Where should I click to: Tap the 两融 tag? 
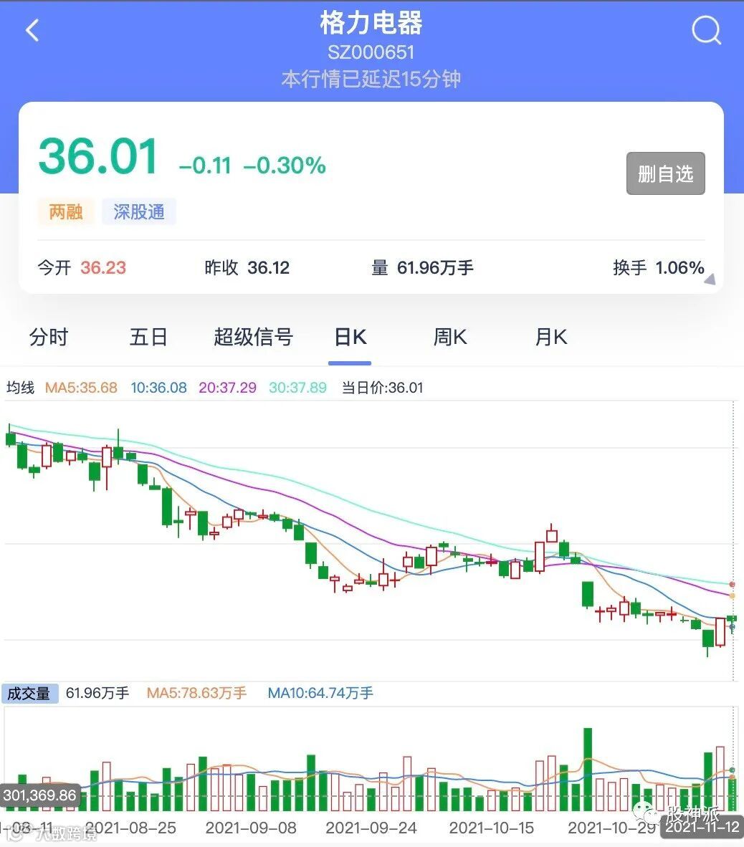click(x=66, y=211)
